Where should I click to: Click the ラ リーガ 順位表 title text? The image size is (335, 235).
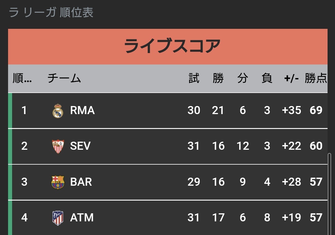[x=51, y=12]
